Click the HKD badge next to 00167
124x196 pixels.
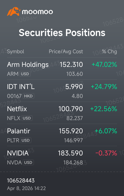(x=28, y=96)
